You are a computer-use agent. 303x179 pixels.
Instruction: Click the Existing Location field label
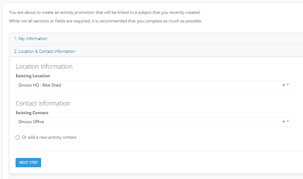coord(33,76)
